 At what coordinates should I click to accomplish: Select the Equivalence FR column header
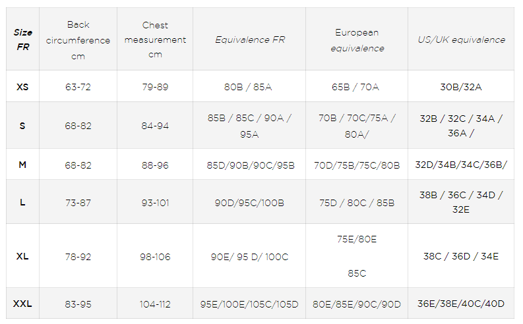[249, 40]
